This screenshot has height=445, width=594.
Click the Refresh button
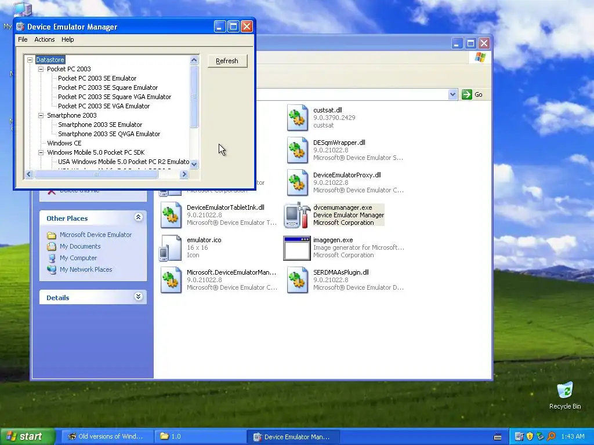pyautogui.click(x=227, y=61)
